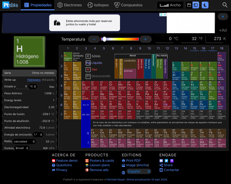231x184 pixels.
Task: Open the Dureza Brinell dropdown
Action: tap(22, 148)
